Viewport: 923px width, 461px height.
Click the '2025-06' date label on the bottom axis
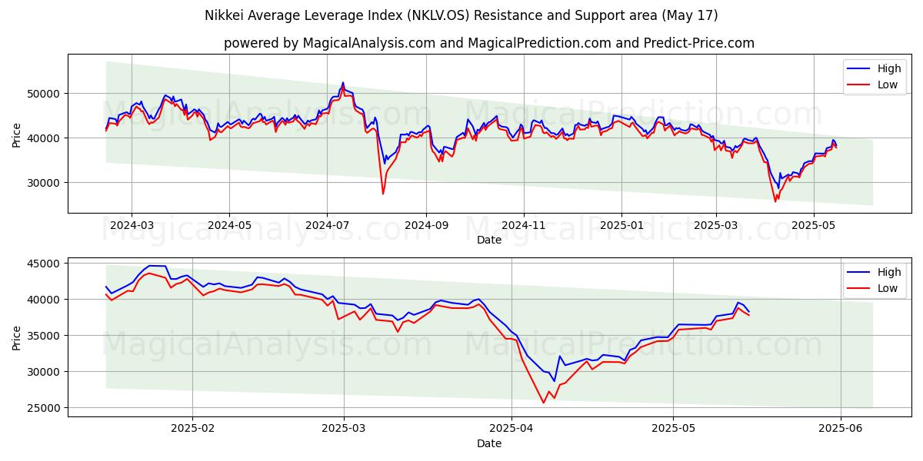841,429
